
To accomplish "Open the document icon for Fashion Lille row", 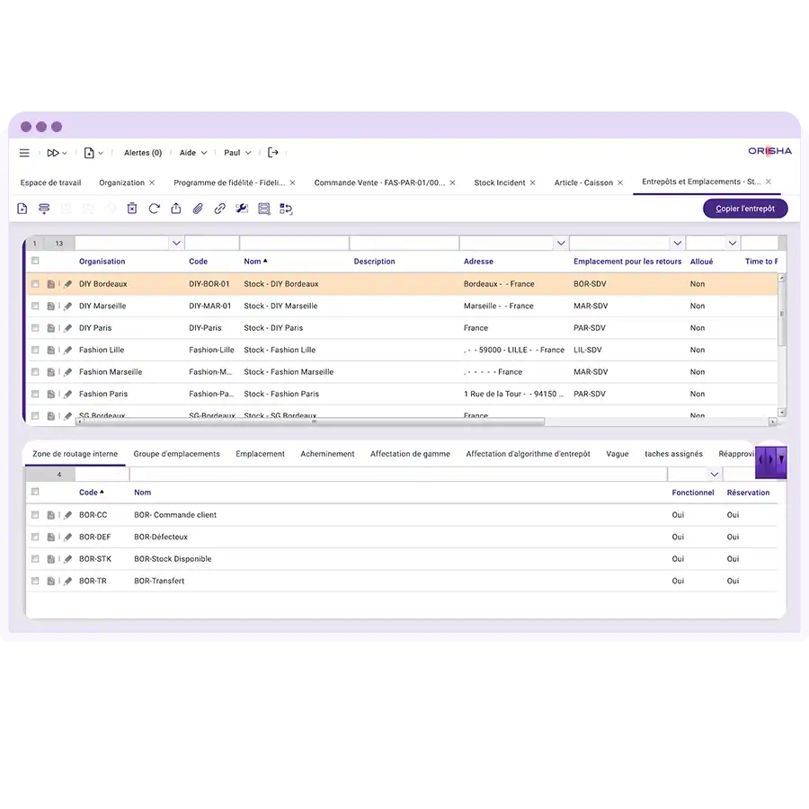I will click(x=51, y=351).
